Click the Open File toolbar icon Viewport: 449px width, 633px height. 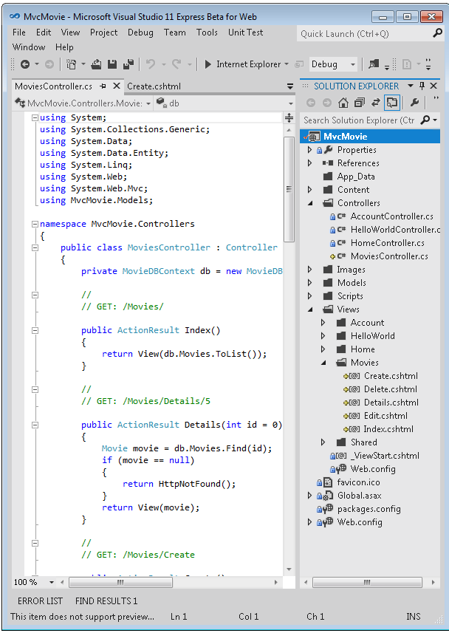point(96,64)
